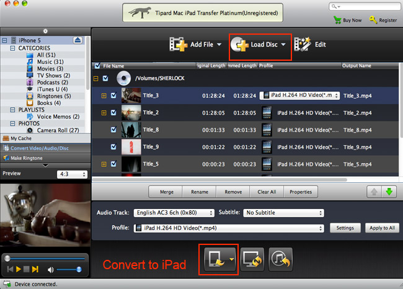403x289 pixels.
Task: Move item up with gray arrow
Action: click(374, 192)
